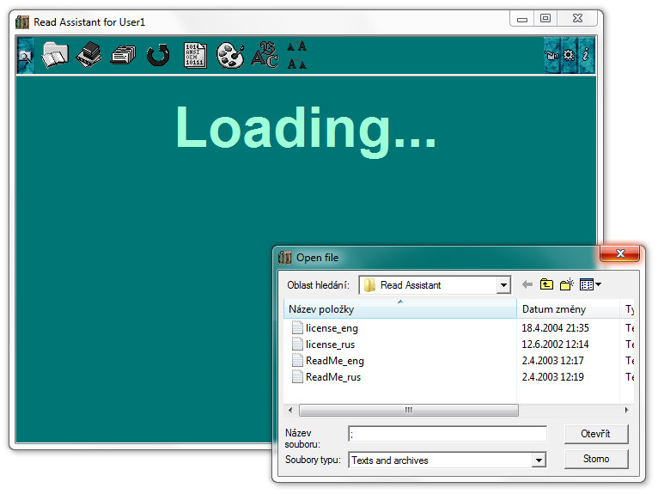The image size is (658, 494).
Task: Maximize the Read Assistant window
Action: (545, 18)
